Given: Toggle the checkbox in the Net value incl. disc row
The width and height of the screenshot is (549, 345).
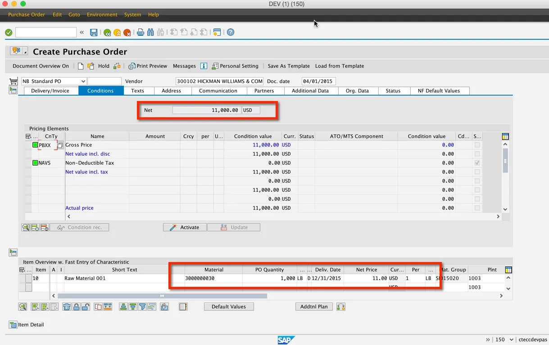Looking at the screenshot, I should (477, 154).
